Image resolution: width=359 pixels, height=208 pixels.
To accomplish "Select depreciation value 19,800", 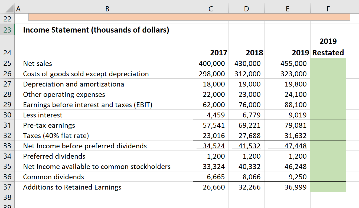I will (x=296, y=84).
